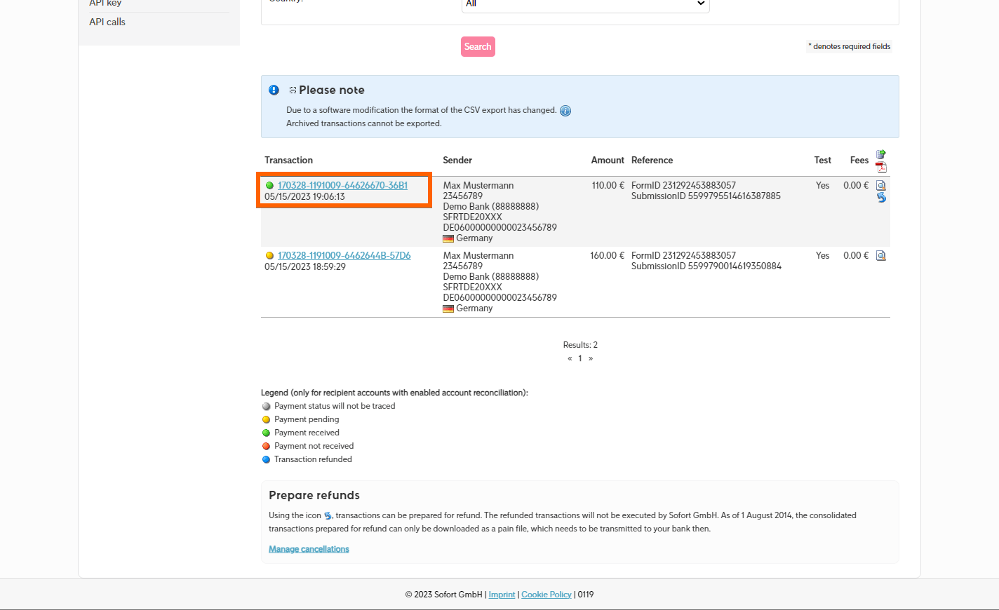This screenshot has height=610, width=999.
Task: Click refund arrow icon for first transaction
Action: [x=881, y=198]
